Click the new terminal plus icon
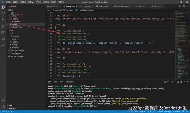The height and width of the screenshot is (113, 190). pyautogui.click(x=172, y=82)
